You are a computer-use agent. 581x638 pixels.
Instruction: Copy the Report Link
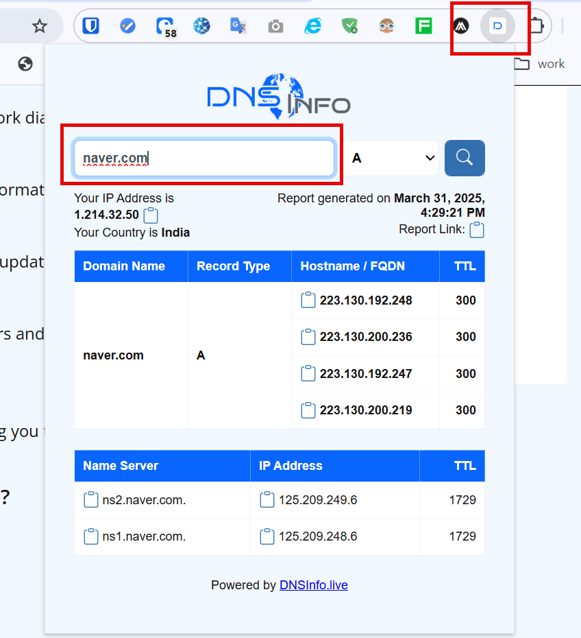(477, 230)
